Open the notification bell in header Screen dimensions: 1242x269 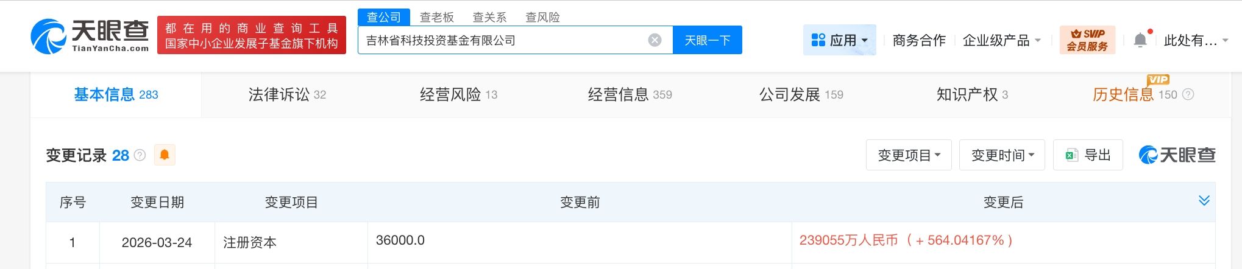pos(1140,40)
